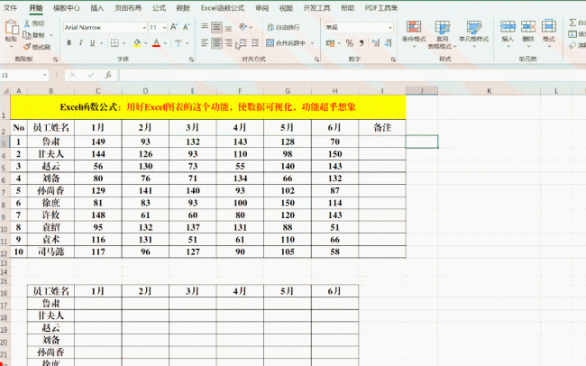Toggle italic formatting
Viewport: 586px width, 366px height.
click(x=81, y=43)
